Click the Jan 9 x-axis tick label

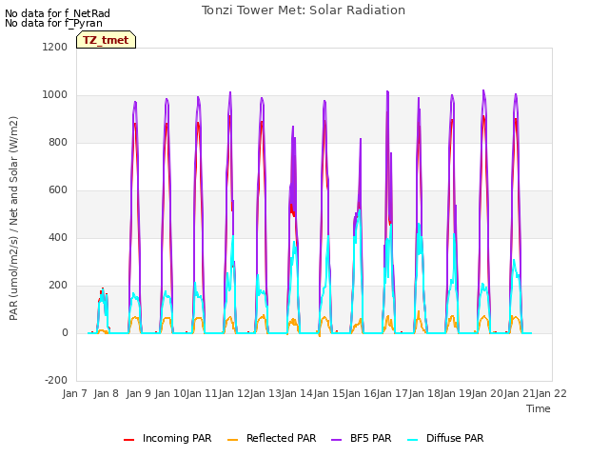pos(139,393)
